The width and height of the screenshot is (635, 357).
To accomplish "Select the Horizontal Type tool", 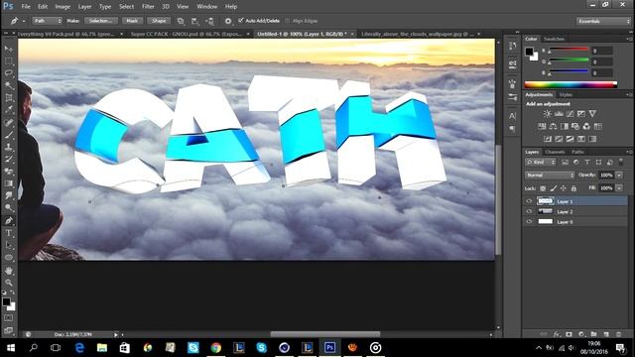I will click(9, 233).
